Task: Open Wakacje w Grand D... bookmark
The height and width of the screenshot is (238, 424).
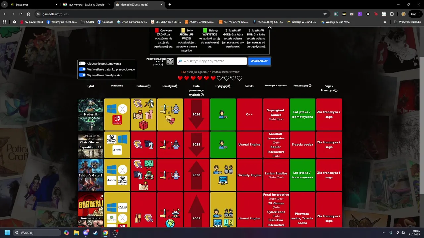Action: coord(301,22)
